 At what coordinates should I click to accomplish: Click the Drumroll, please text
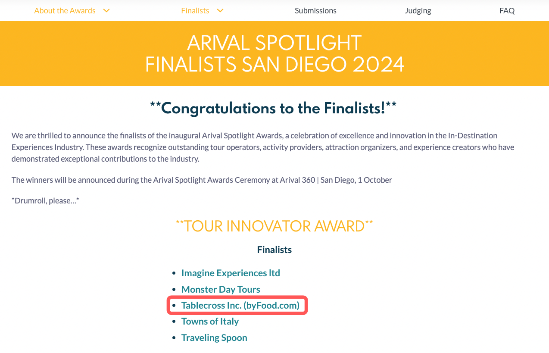tap(45, 200)
